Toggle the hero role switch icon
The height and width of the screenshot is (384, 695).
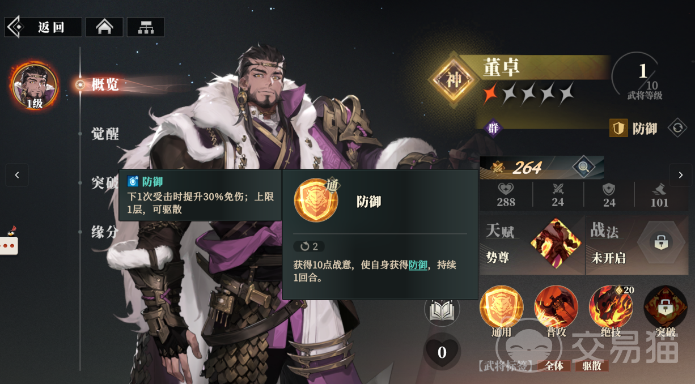click(x=677, y=128)
